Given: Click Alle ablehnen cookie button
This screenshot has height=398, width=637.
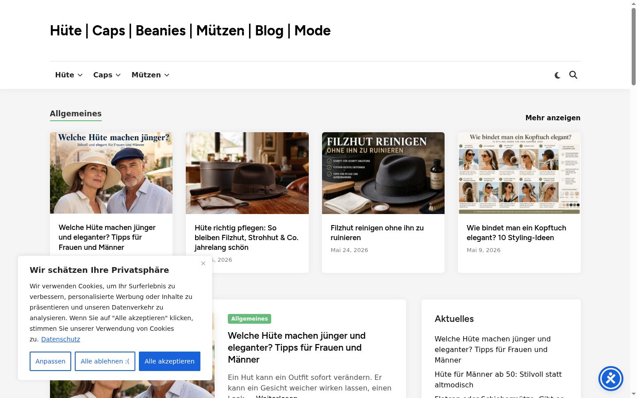Looking at the screenshot, I should (105, 361).
